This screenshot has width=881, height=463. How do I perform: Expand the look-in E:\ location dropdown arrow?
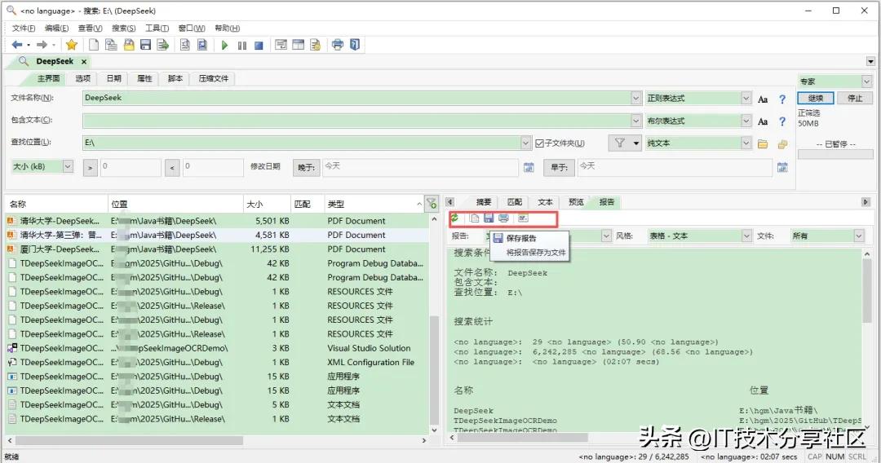[x=525, y=143]
